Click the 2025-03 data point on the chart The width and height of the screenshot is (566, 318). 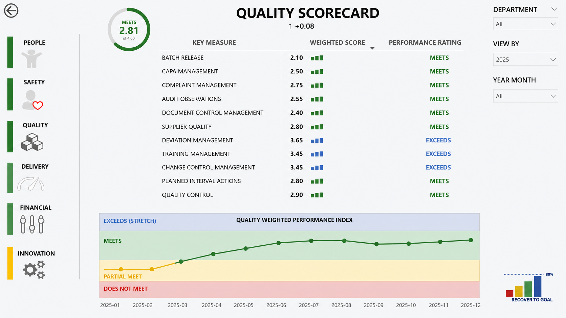[x=181, y=262]
